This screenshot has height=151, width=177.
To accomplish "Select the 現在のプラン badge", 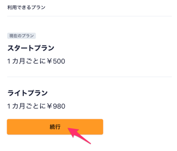I will pos(22,36).
